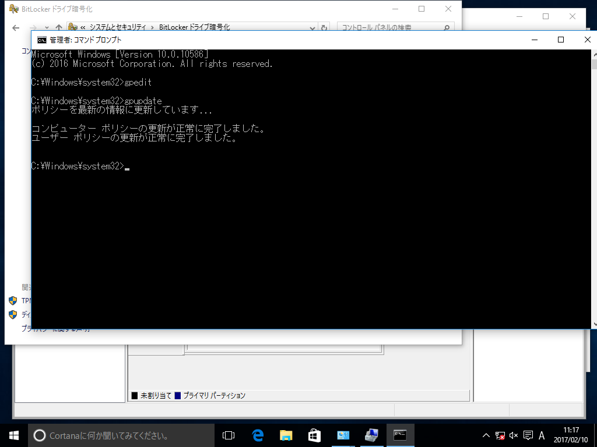
Task: Minimize the background Disk Management window
Action: click(x=519, y=16)
